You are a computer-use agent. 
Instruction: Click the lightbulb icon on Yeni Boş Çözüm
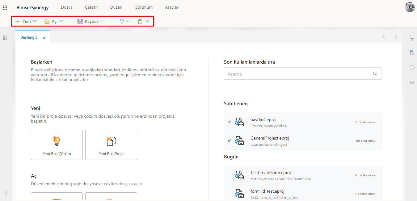pyautogui.click(x=56, y=141)
